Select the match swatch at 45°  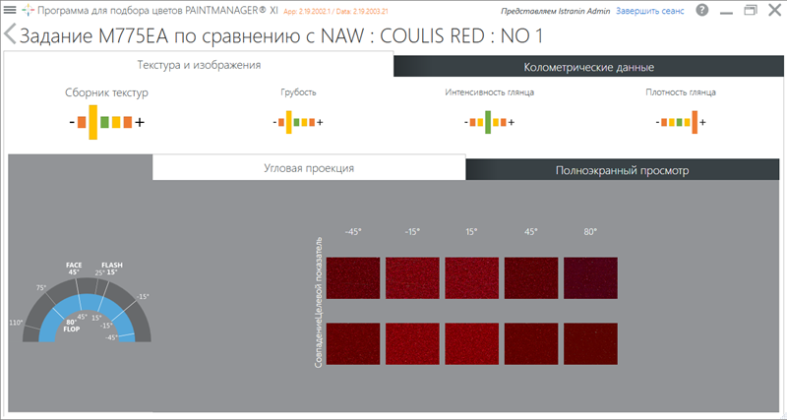click(x=531, y=343)
